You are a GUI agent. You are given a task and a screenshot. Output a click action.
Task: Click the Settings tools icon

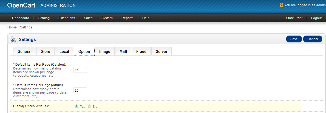(13, 39)
